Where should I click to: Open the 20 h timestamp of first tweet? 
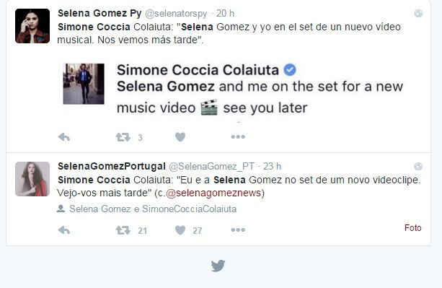(225, 13)
